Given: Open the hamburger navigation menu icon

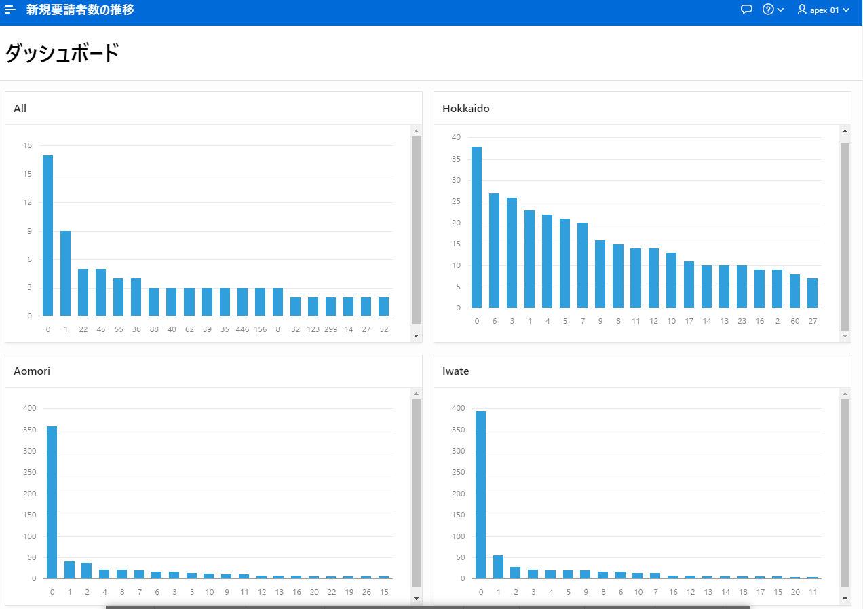Looking at the screenshot, I should coord(10,10).
